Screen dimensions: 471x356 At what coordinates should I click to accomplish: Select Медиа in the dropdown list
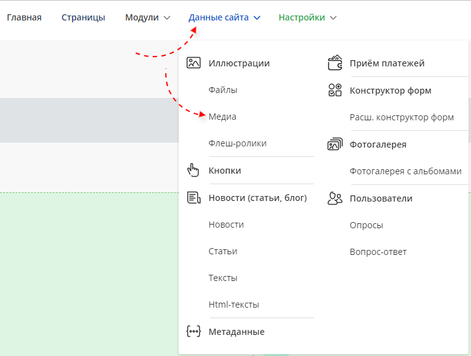point(222,117)
